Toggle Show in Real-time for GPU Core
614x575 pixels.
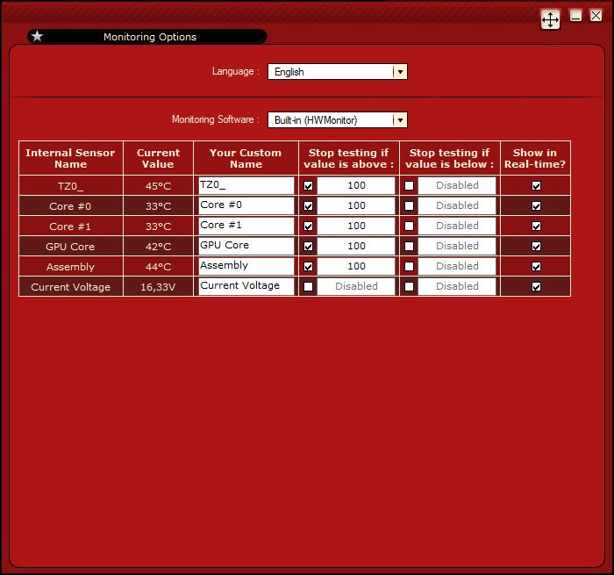[536, 246]
